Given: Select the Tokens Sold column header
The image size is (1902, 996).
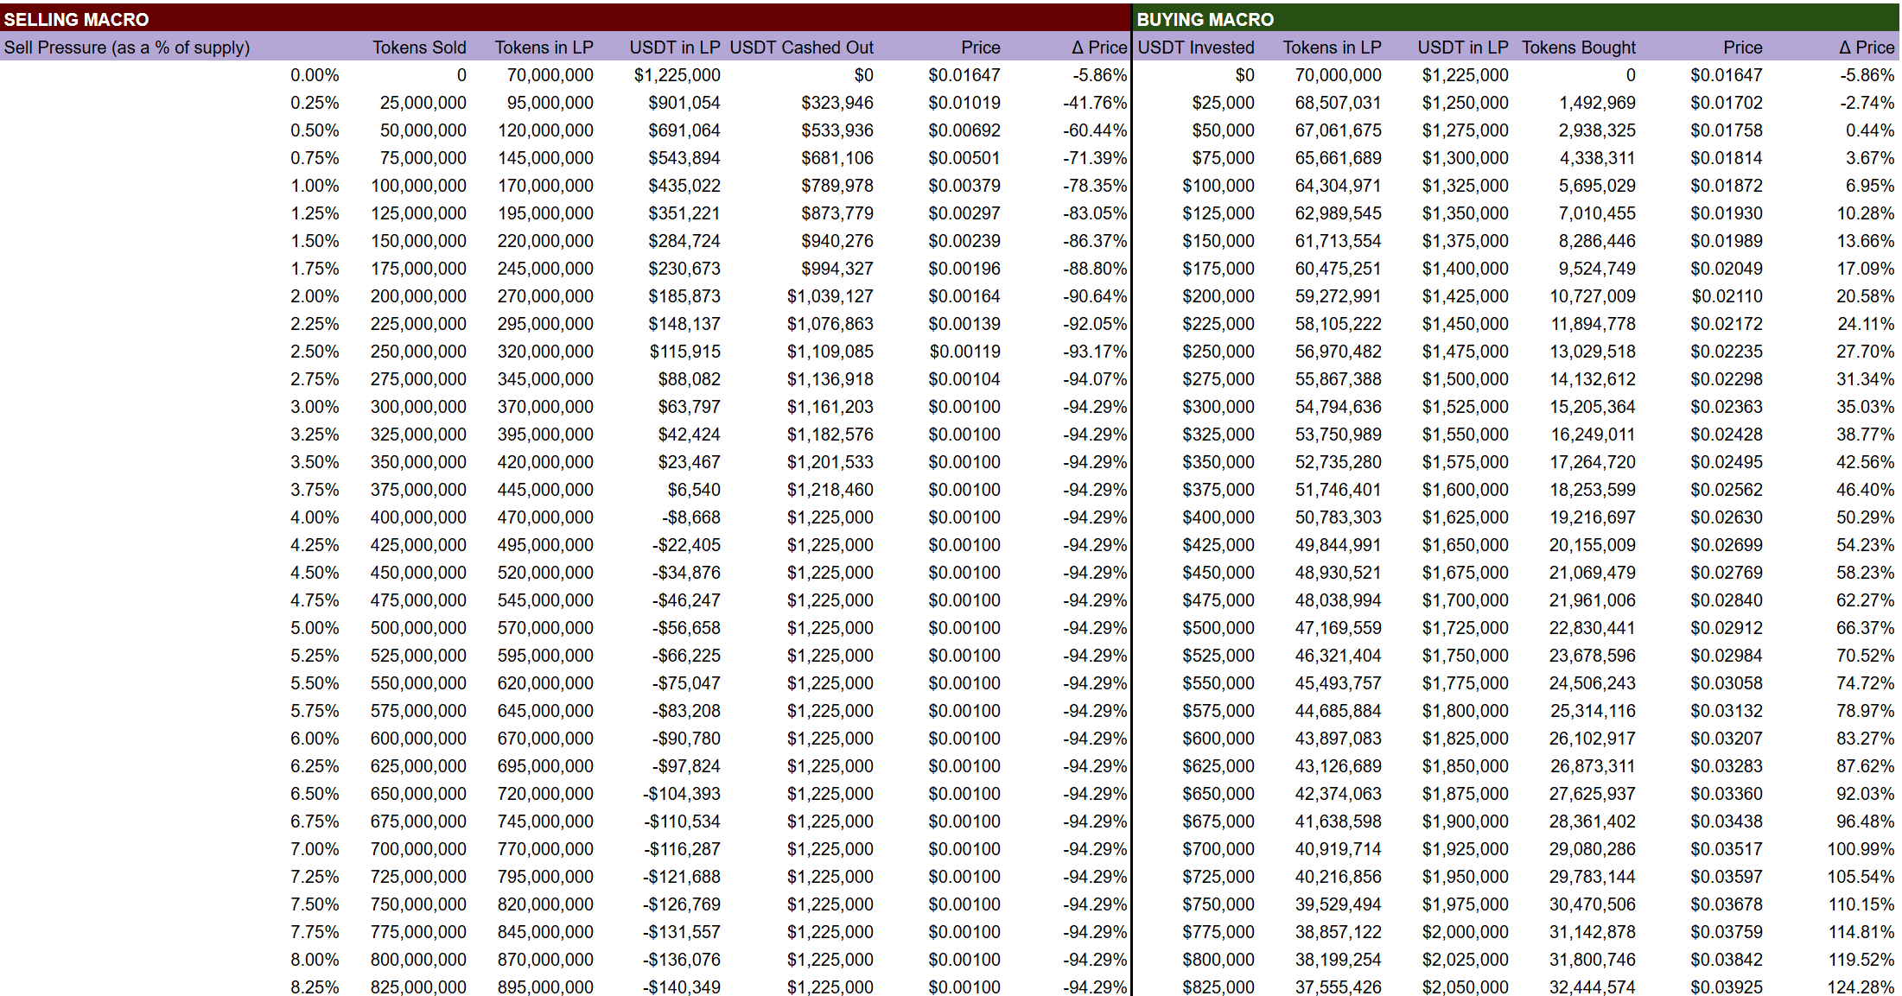Looking at the screenshot, I should pyautogui.click(x=419, y=48).
